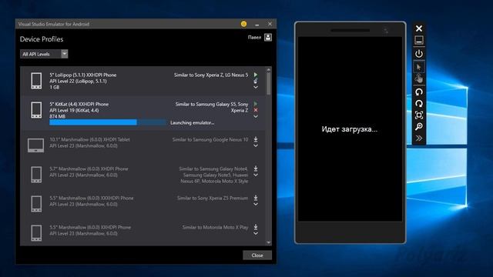
Task: Start the 5" Lollipop XXHDPI Phone emulator
Action: 256,75
